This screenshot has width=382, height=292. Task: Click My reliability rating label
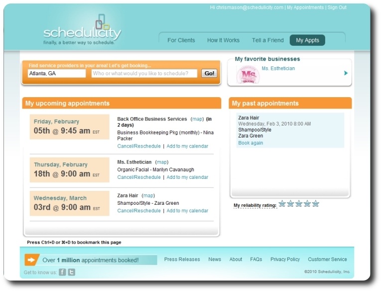255,205
